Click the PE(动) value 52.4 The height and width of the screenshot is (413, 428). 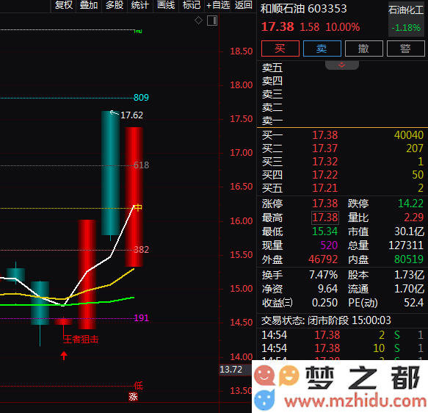point(414,303)
